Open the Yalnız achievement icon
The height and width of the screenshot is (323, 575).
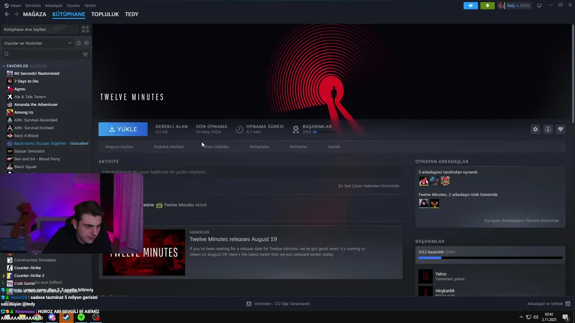425,276
